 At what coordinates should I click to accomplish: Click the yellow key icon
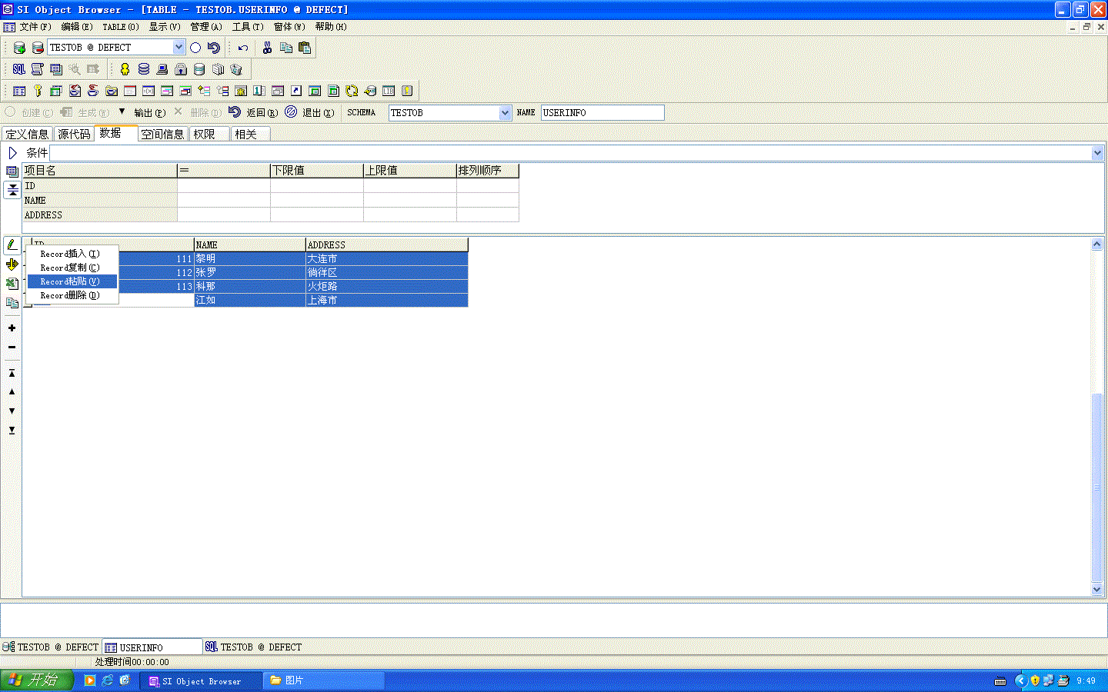click(37, 91)
